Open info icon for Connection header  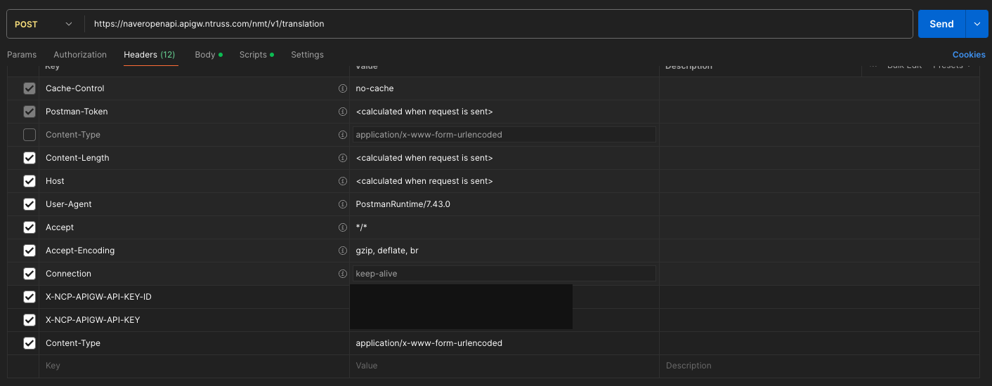click(343, 274)
